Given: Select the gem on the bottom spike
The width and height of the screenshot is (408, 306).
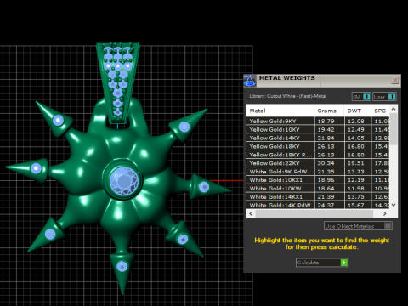Looking at the screenshot, I should (122, 266).
